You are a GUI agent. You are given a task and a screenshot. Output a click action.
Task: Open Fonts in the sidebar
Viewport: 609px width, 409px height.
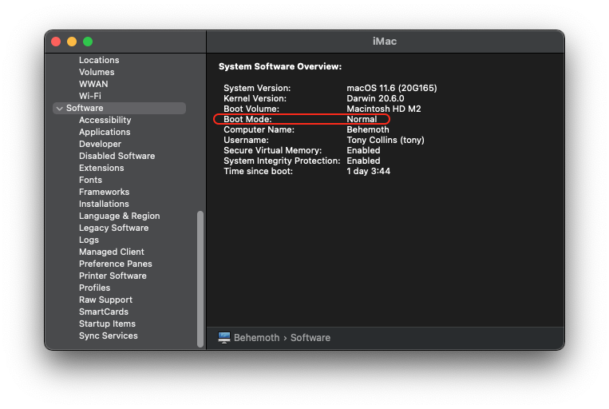click(x=90, y=180)
